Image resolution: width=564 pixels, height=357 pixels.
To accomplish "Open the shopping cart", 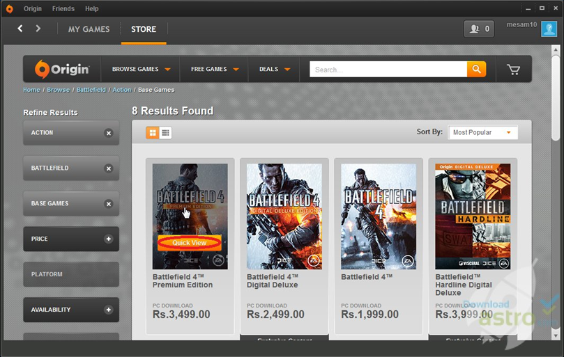I will (x=513, y=70).
